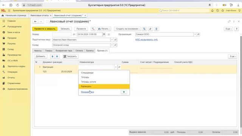Open Главное section in sidebar
The height and width of the screenshot is (136, 242).
[11, 21]
